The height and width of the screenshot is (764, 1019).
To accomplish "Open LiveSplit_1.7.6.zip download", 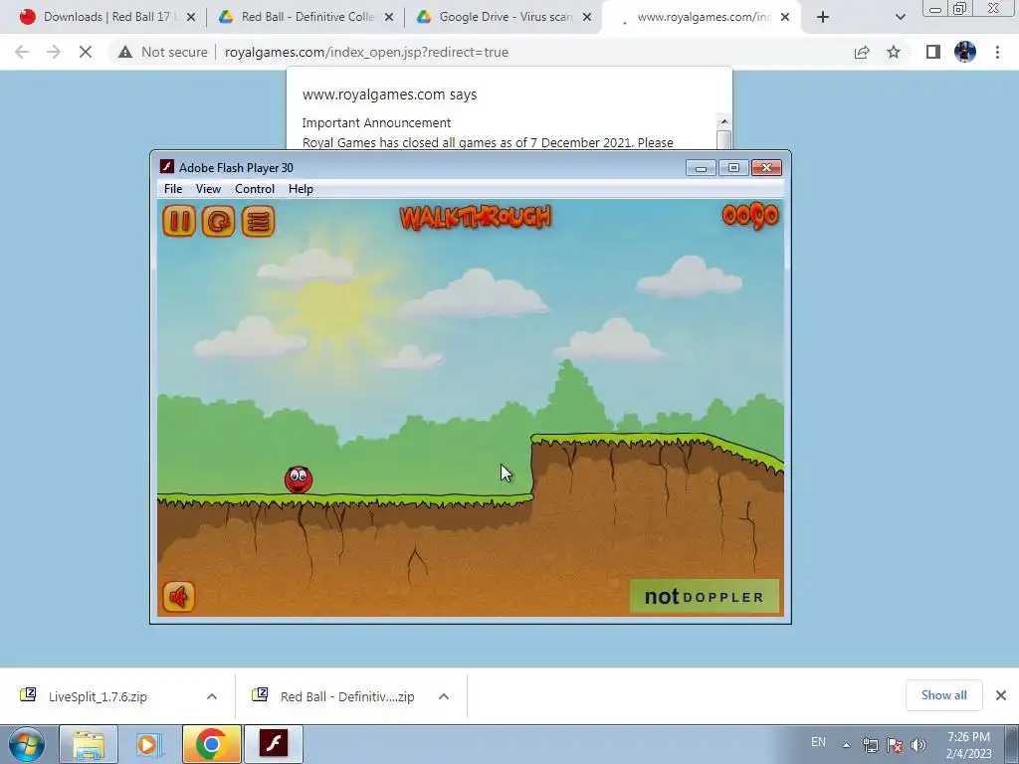I will 98,696.
